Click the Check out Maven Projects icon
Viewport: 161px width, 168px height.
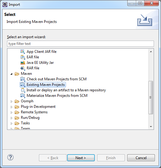(x=23, y=79)
